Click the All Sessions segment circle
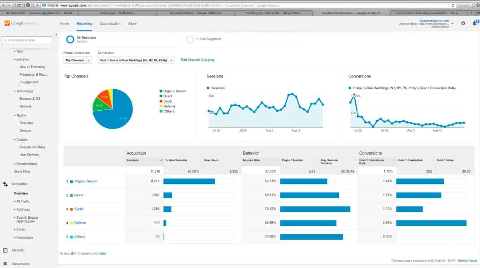 coord(70,39)
